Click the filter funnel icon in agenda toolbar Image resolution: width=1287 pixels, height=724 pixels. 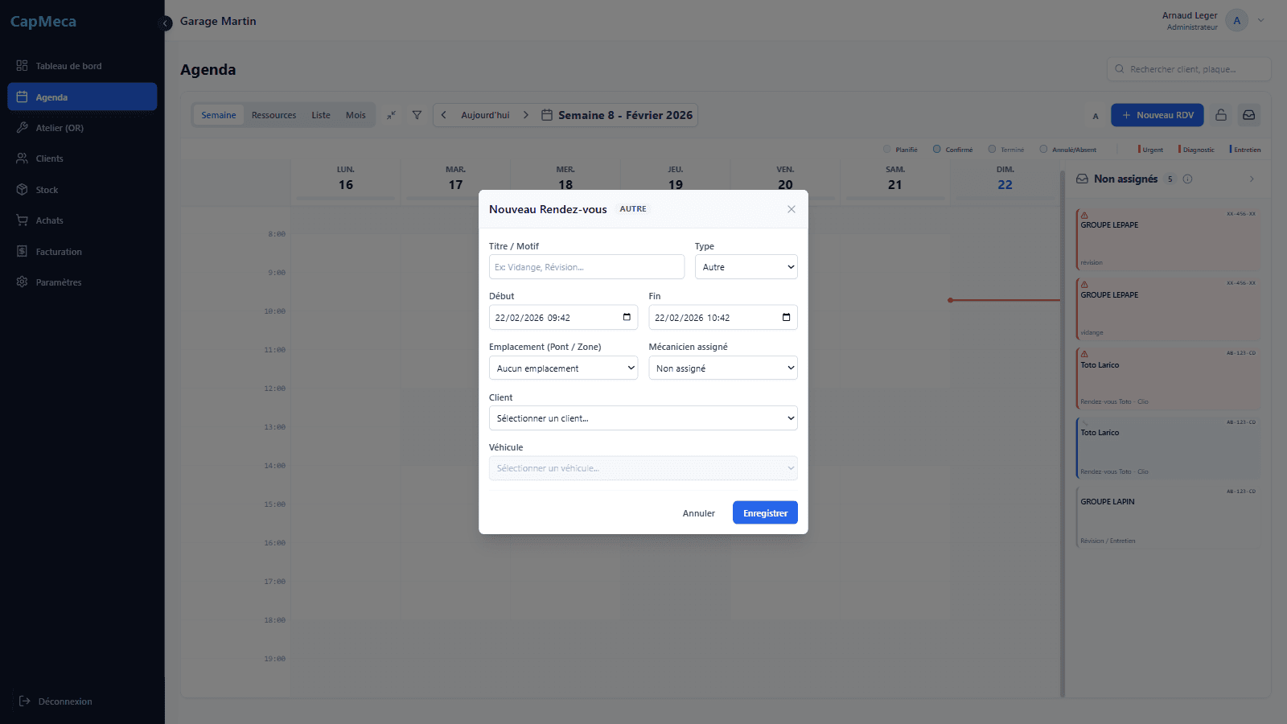[x=417, y=115]
